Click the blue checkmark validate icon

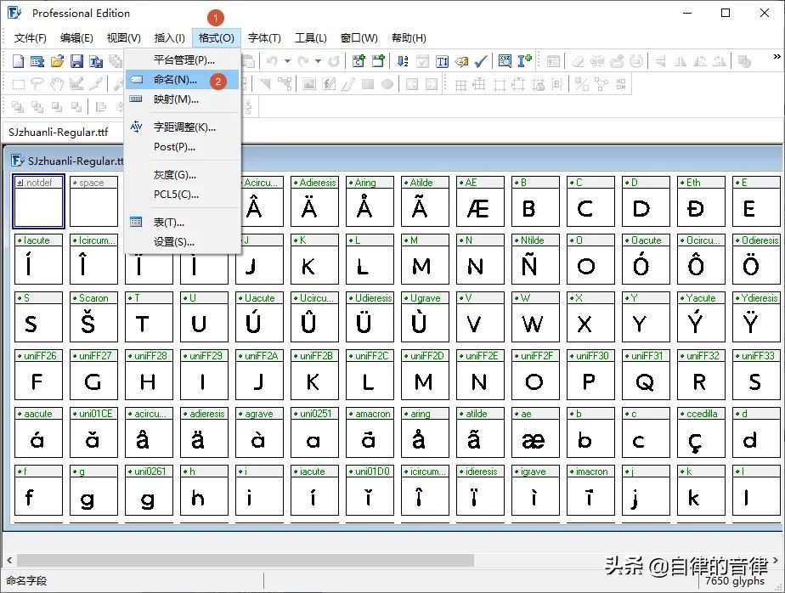pos(481,61)
